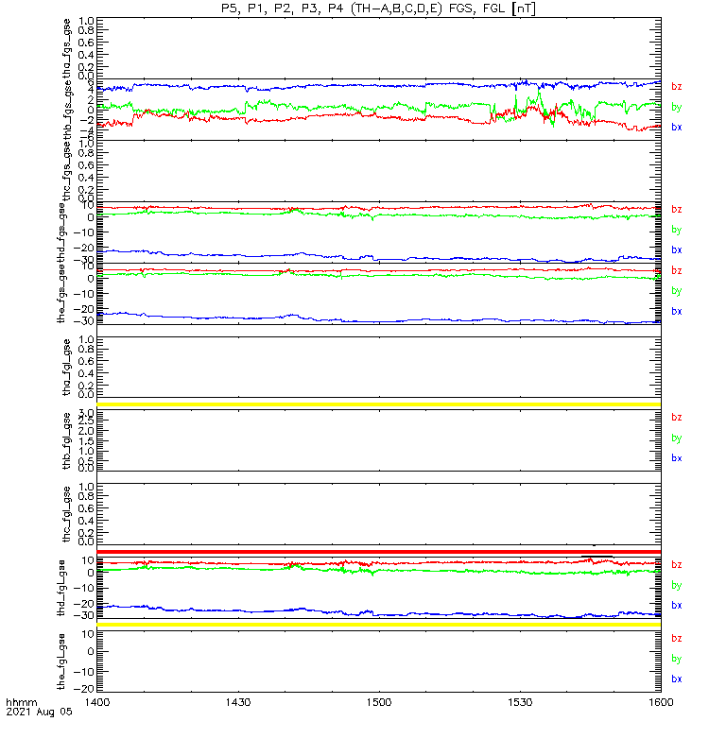Screen dimensions: 709x756
Task: Select the thc_fgl_gse y-axis label
Action: pos(66,514)
